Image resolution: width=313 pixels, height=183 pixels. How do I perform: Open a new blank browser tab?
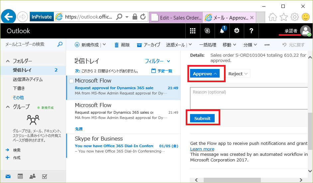[x=260, y=18]
